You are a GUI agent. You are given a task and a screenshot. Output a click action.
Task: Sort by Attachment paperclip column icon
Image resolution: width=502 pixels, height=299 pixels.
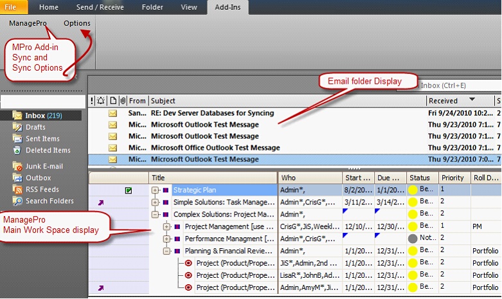123,101
